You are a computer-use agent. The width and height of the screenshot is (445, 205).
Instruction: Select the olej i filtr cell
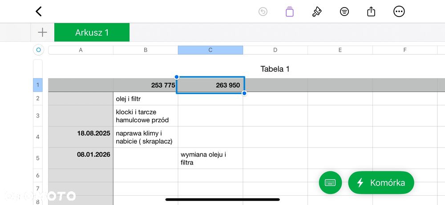(146, 98)
